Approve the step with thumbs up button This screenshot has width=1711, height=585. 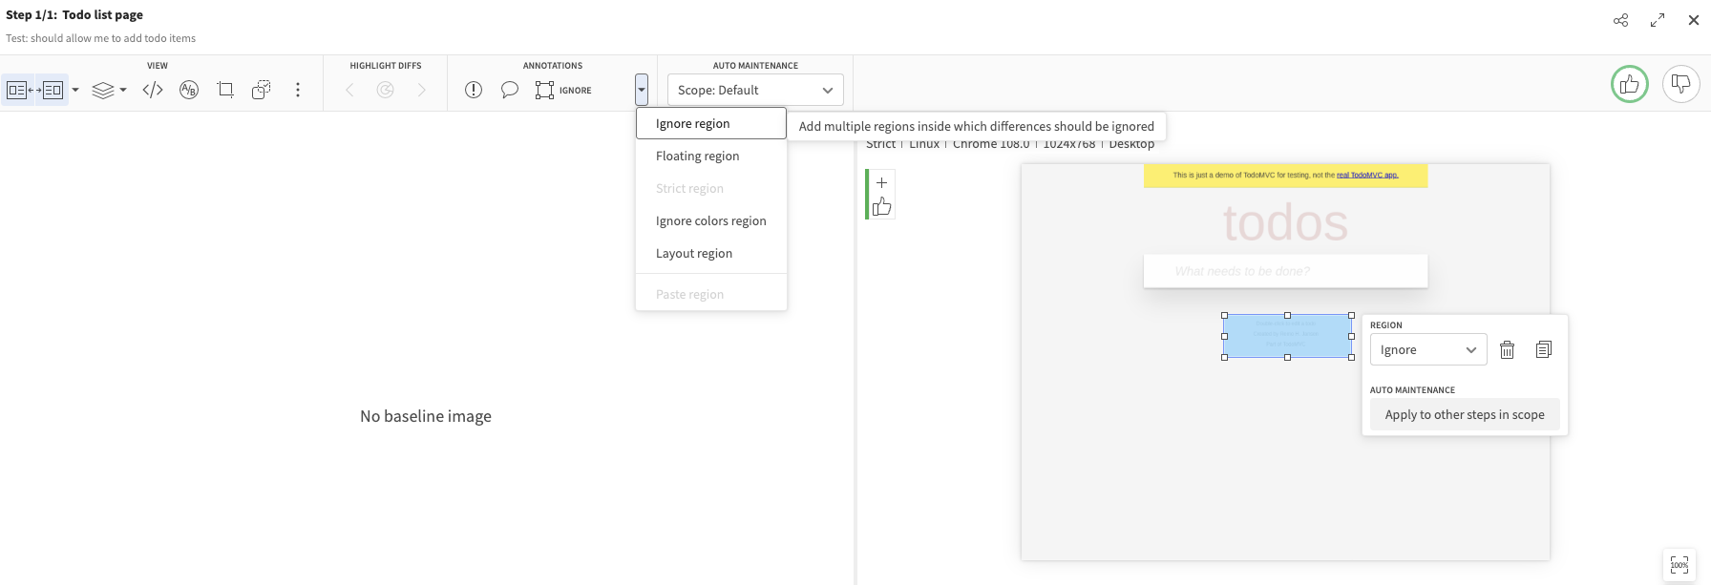click(1630, 85)
